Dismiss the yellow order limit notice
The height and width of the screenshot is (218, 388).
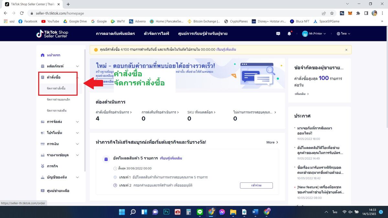(346, 50)
